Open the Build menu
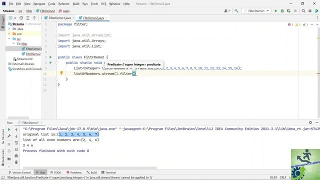 76,3
